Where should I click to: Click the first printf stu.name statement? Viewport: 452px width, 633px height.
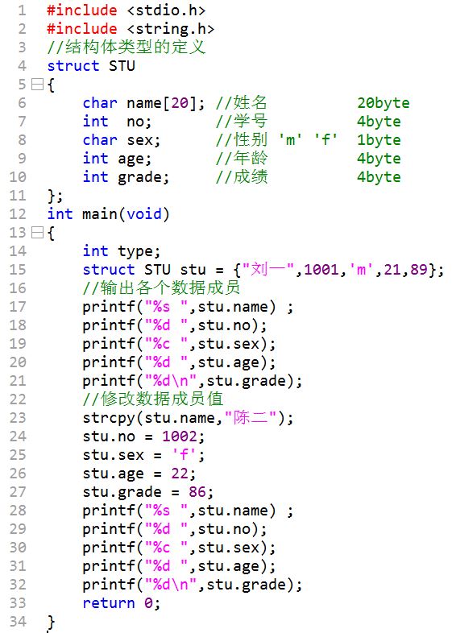188,307
